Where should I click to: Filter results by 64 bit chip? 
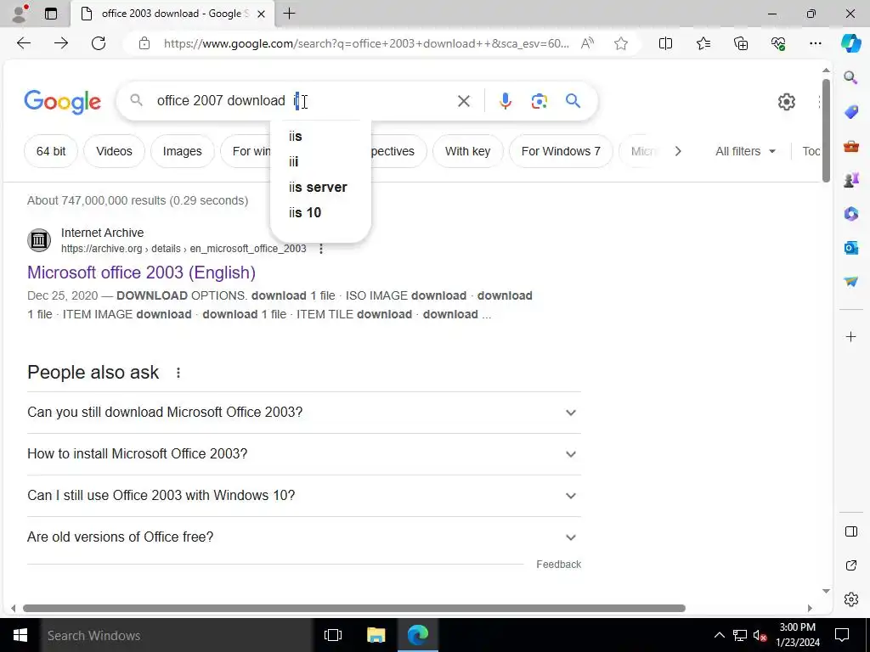point(51,151)
